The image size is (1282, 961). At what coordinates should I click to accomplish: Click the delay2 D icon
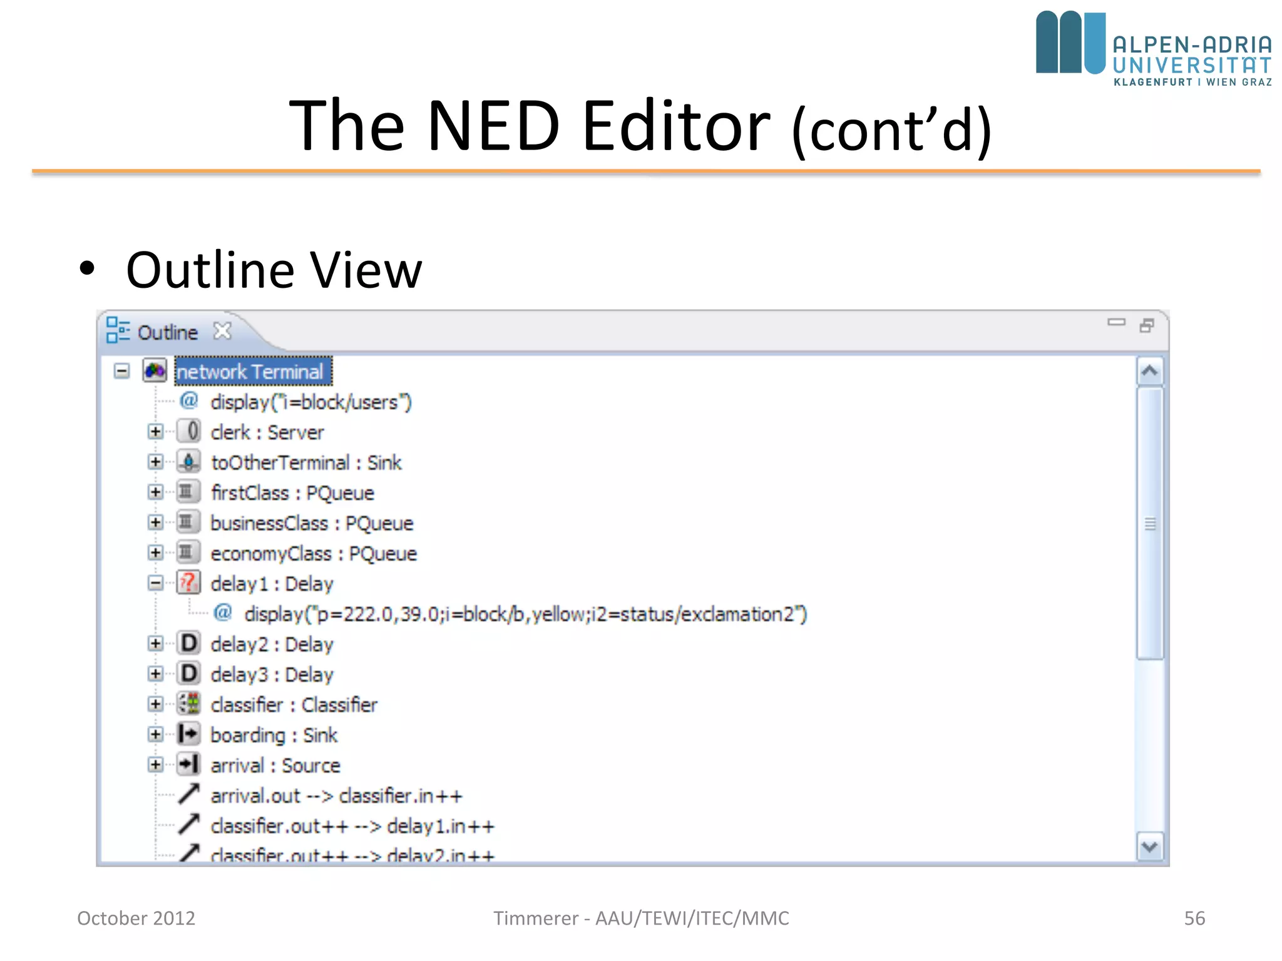(x=188, y=643)
